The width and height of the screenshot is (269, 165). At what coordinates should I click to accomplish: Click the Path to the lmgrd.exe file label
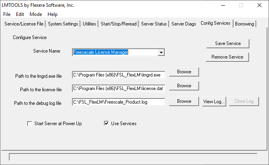coord(38,76)
